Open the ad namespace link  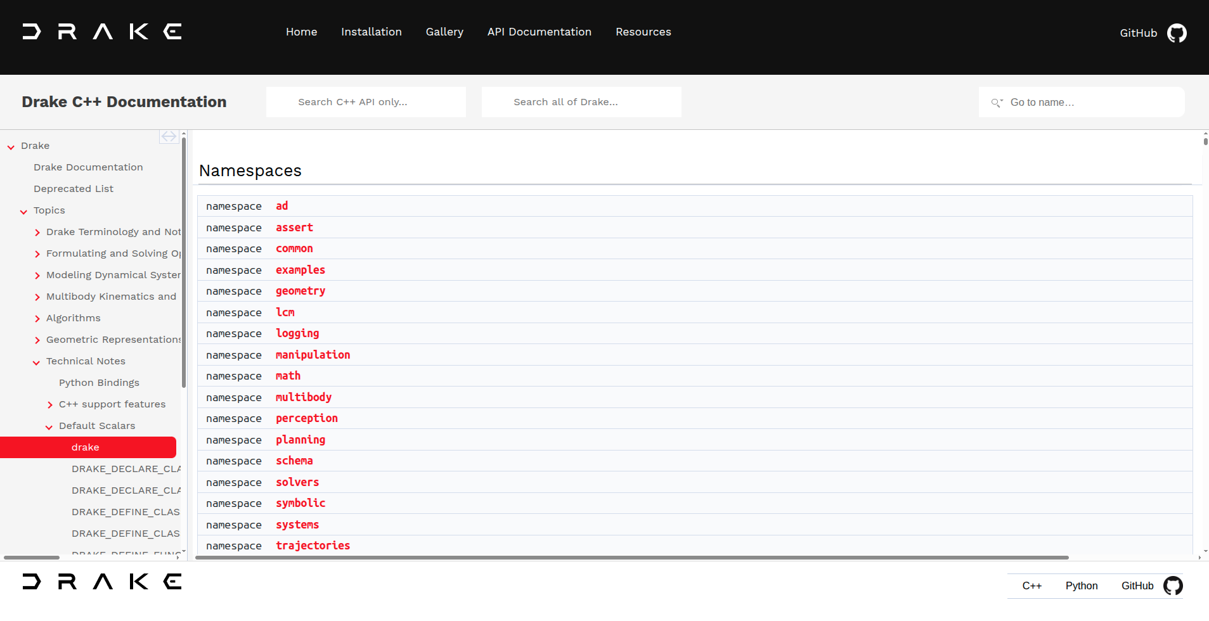pos(282,206)
